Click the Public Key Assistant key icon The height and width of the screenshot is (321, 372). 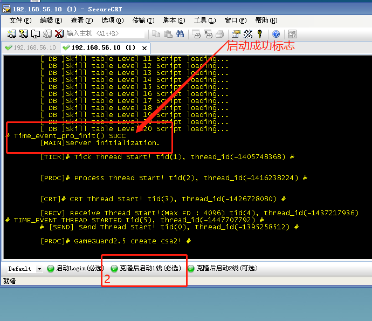tap(260, 34)
